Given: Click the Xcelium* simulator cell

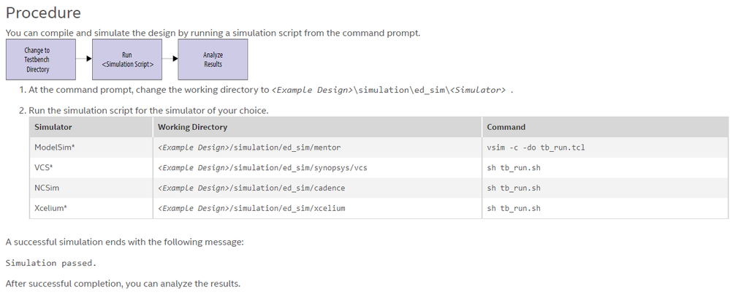Looking at the screenshot, I should pos(52,208).
